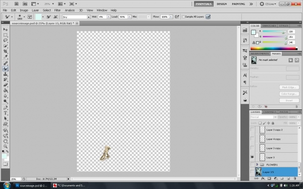Click the foreground color swatch in Color panel
Screen dimensions: 303x189
(254, 32)
